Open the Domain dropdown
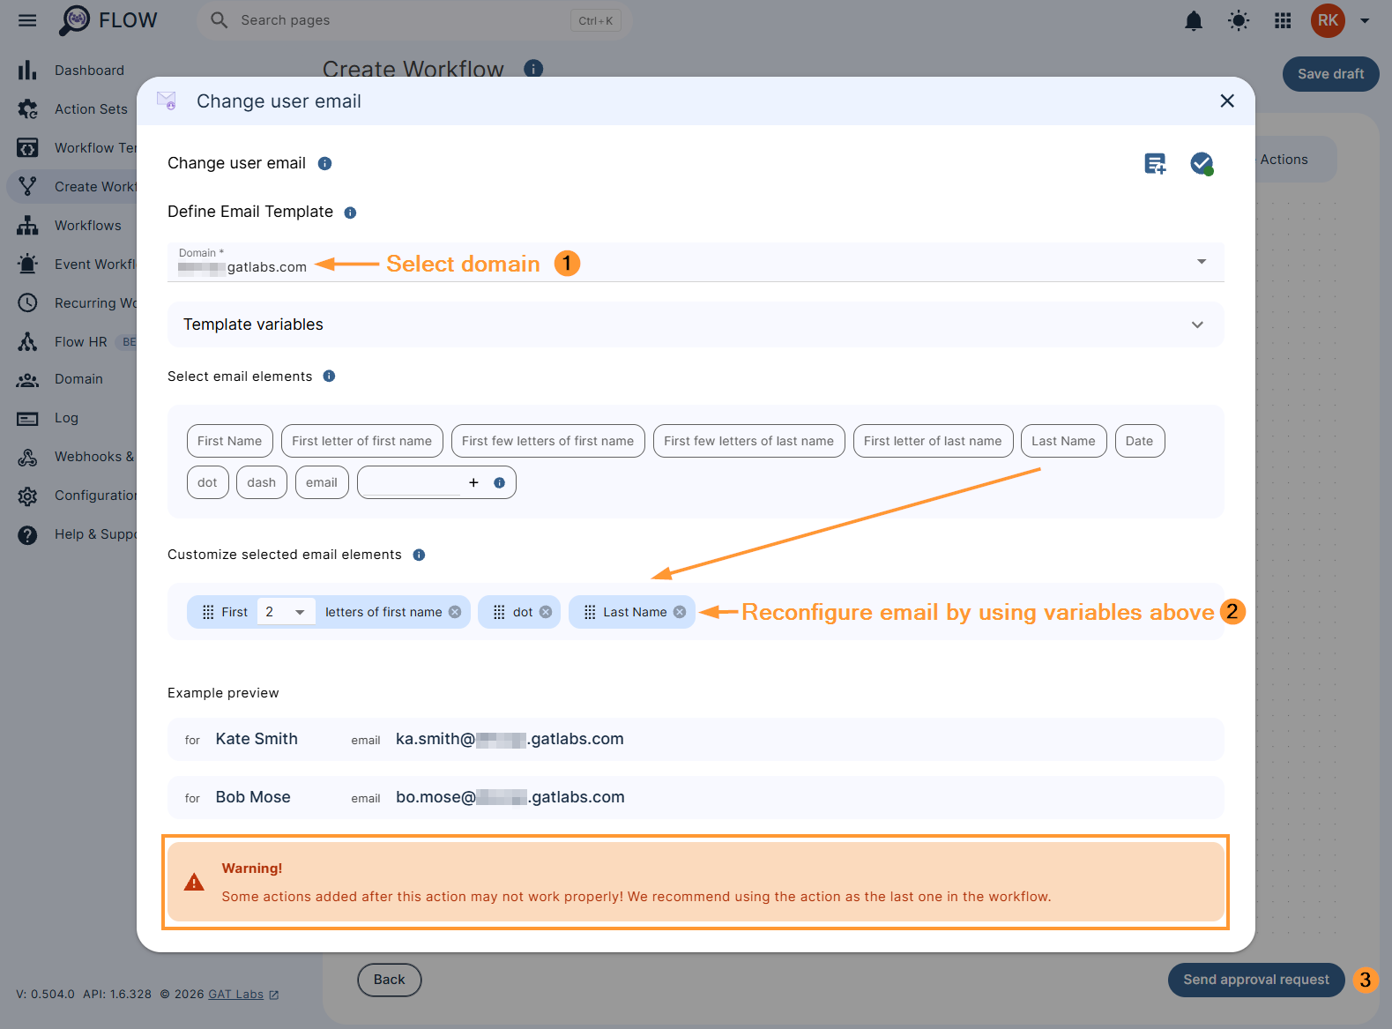 click(696, 262)
